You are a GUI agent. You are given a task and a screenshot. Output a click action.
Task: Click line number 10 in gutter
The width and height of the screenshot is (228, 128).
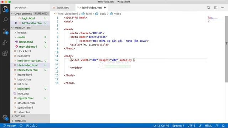(57, 52)
